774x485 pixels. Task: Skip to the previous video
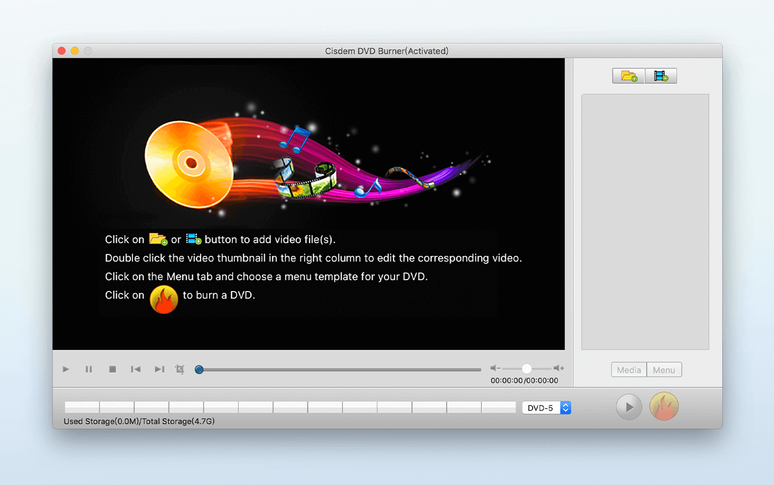[136, 369]
